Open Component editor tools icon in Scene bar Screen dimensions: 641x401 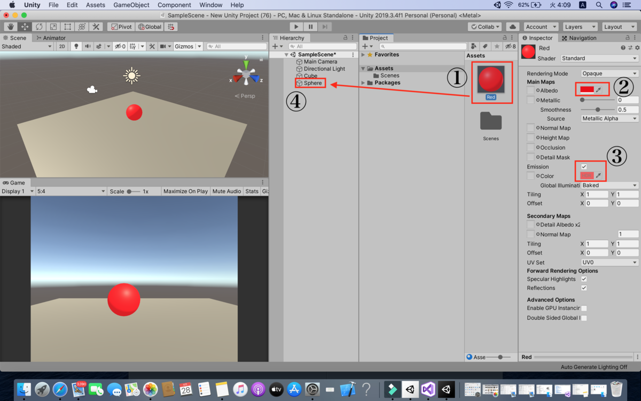(x=152, y=47)
